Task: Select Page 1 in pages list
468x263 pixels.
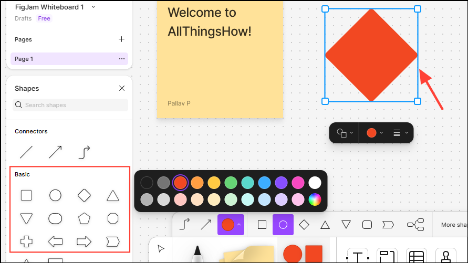Action: pos(69,59)
